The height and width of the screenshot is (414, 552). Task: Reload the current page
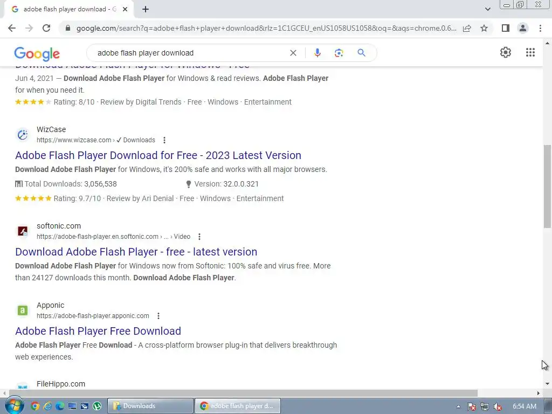click(46, 28)
